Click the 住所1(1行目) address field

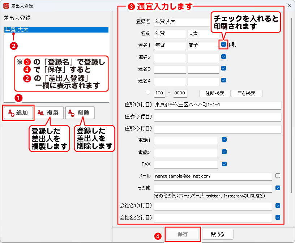[217, 105]
